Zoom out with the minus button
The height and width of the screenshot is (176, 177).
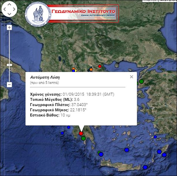click(9, 84)
